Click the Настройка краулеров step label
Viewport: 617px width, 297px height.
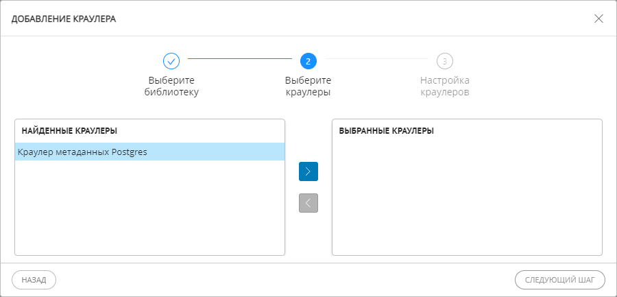444,86
